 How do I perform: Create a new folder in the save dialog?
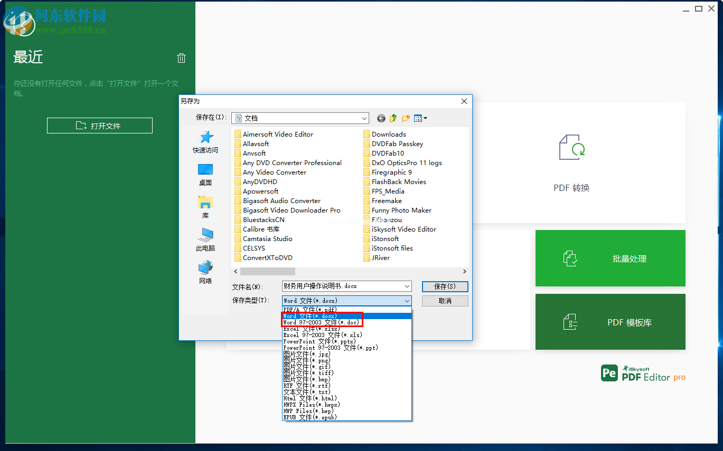click(405, 118)
